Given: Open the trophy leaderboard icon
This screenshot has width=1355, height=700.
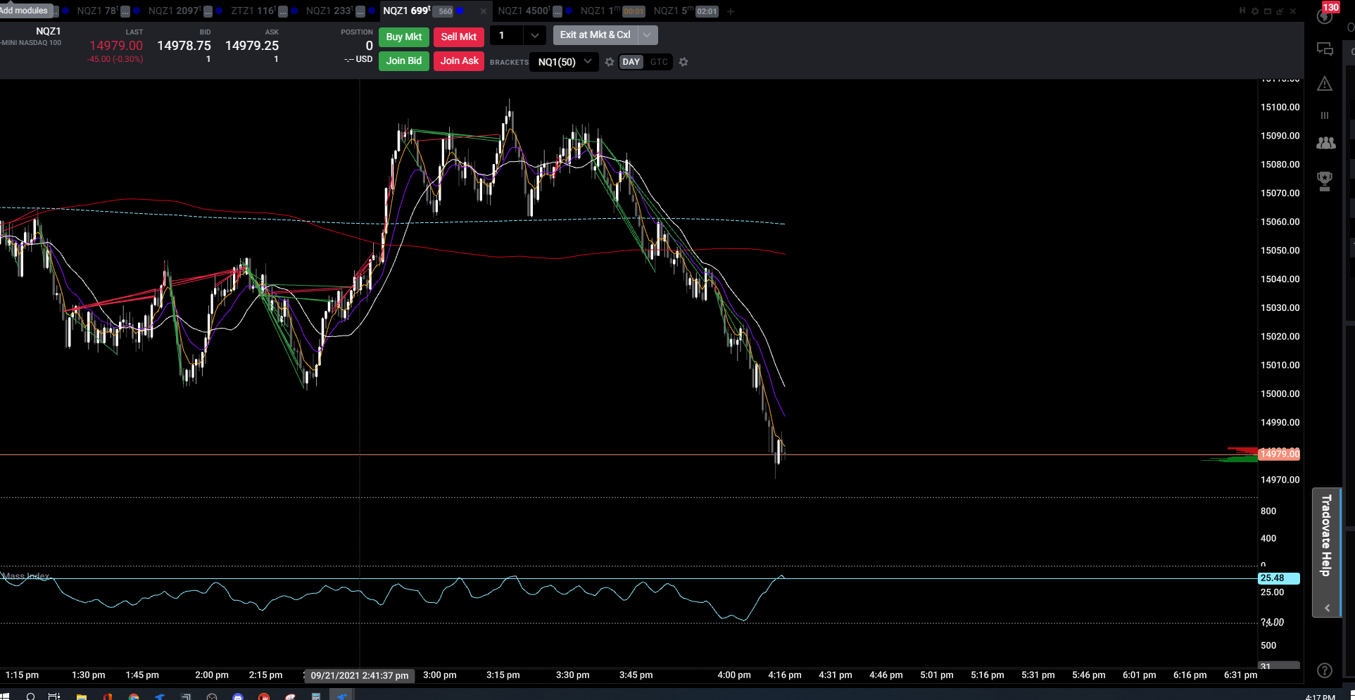Looking at the screenshot, I should 1325,182.
